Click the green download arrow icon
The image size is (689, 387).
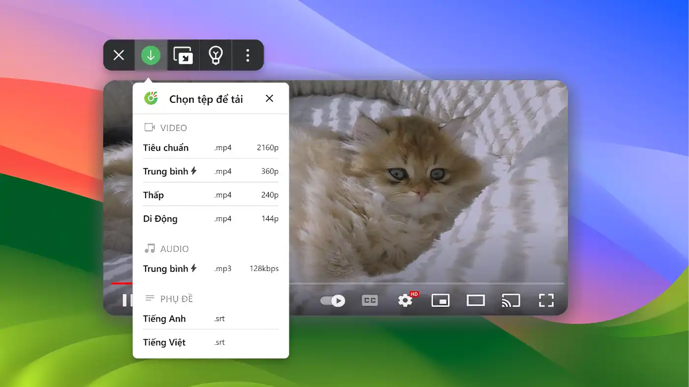pos(151,55)
